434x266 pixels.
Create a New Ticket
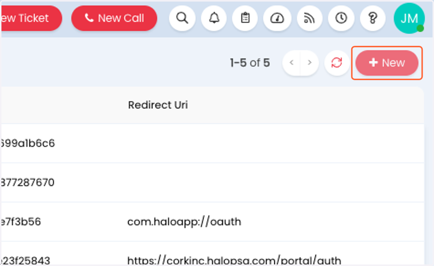point(31,18)
